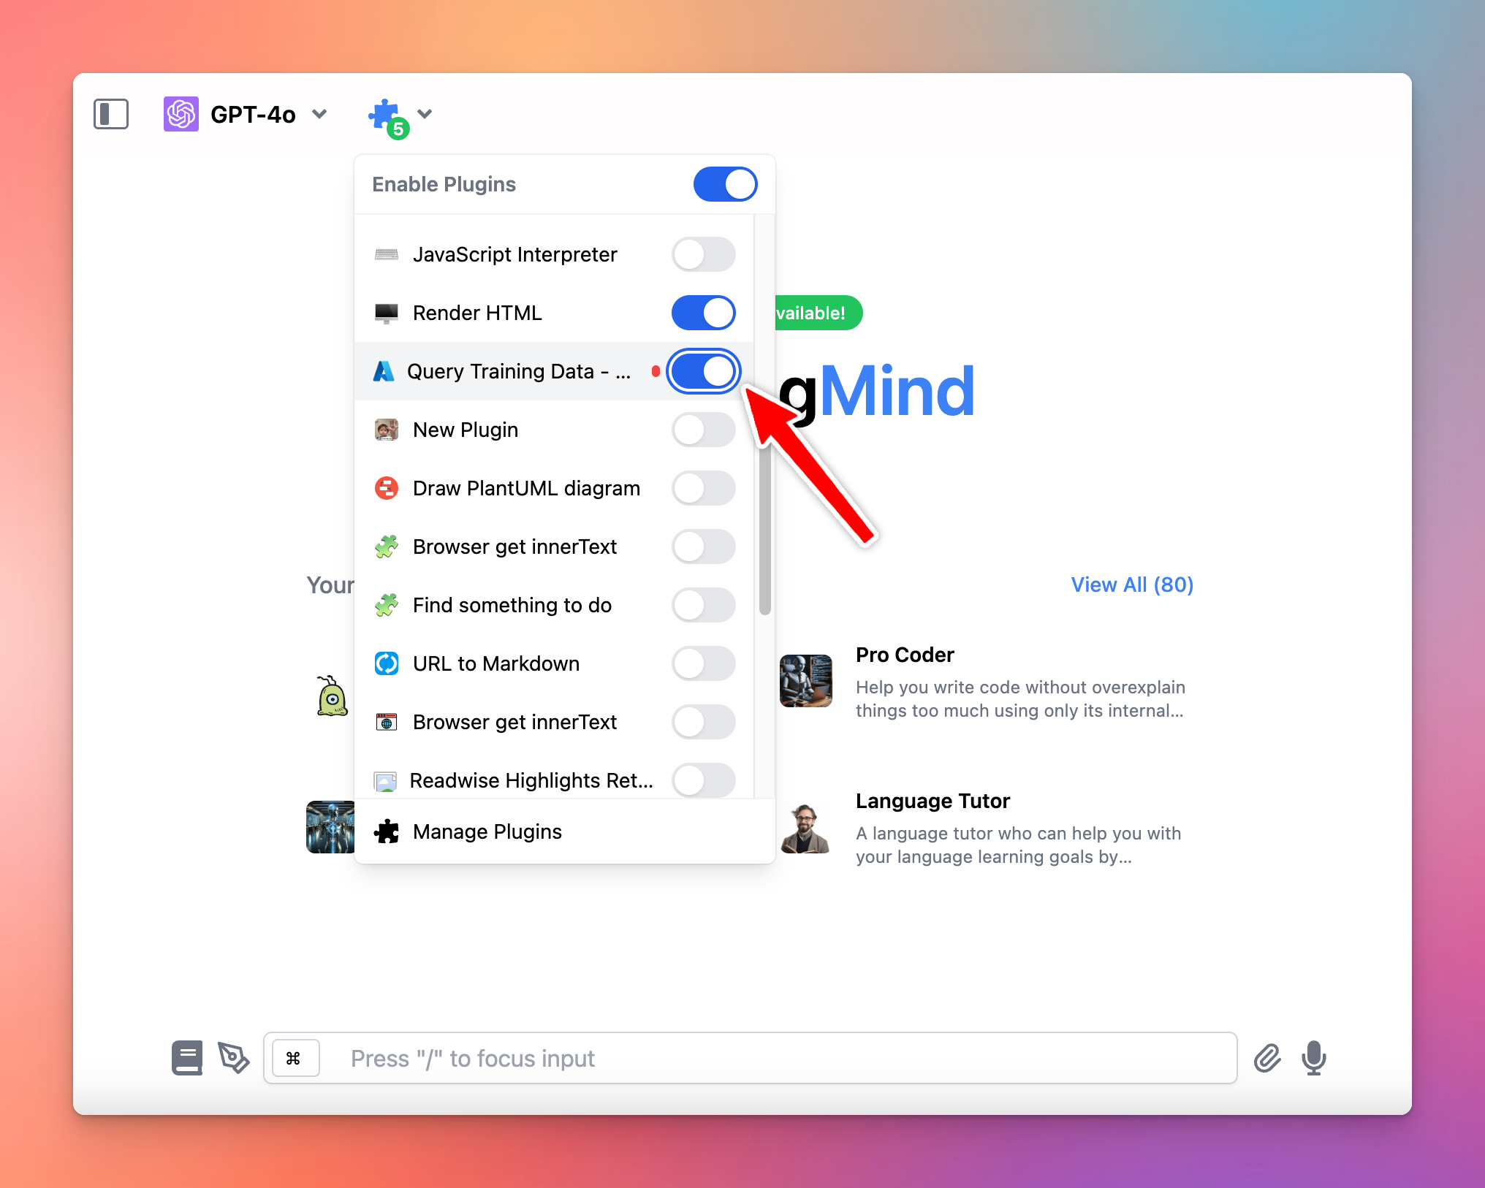Viewport: 1485px width, 1188px height.
Task: Click the JavaScript Interpreter keyboard icon
Action: pyautogui.click(x=387, y=254)
